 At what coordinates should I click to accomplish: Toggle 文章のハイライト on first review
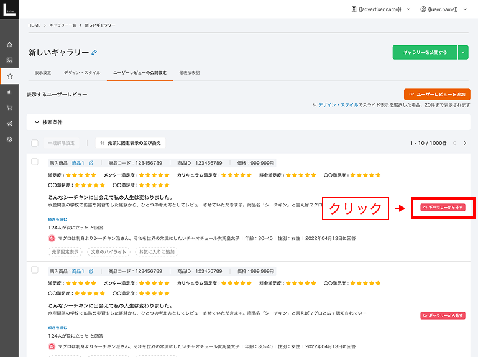(x=109, y=252)
